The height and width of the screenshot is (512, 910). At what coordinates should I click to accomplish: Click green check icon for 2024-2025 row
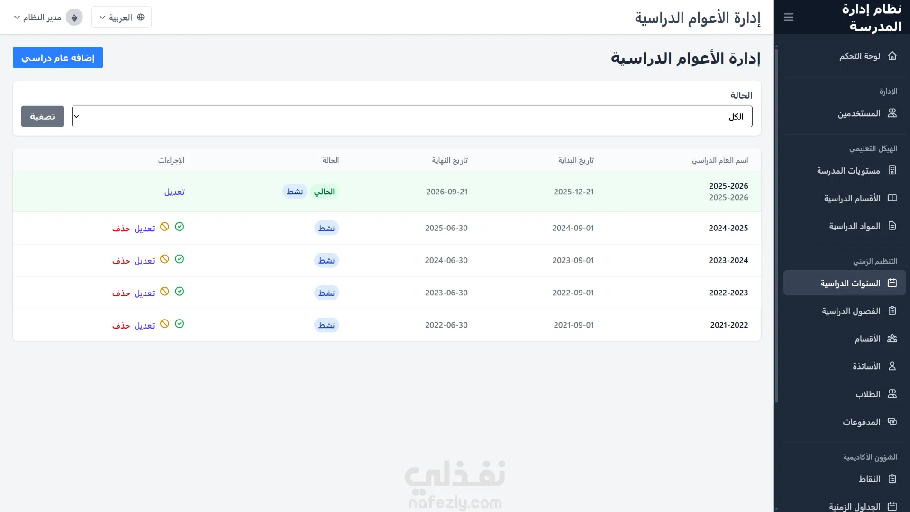[179, 227]
